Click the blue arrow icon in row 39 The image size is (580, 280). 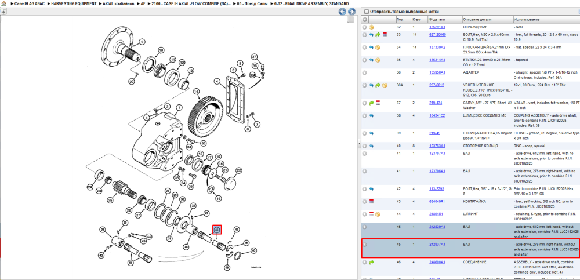click(371, 133)
